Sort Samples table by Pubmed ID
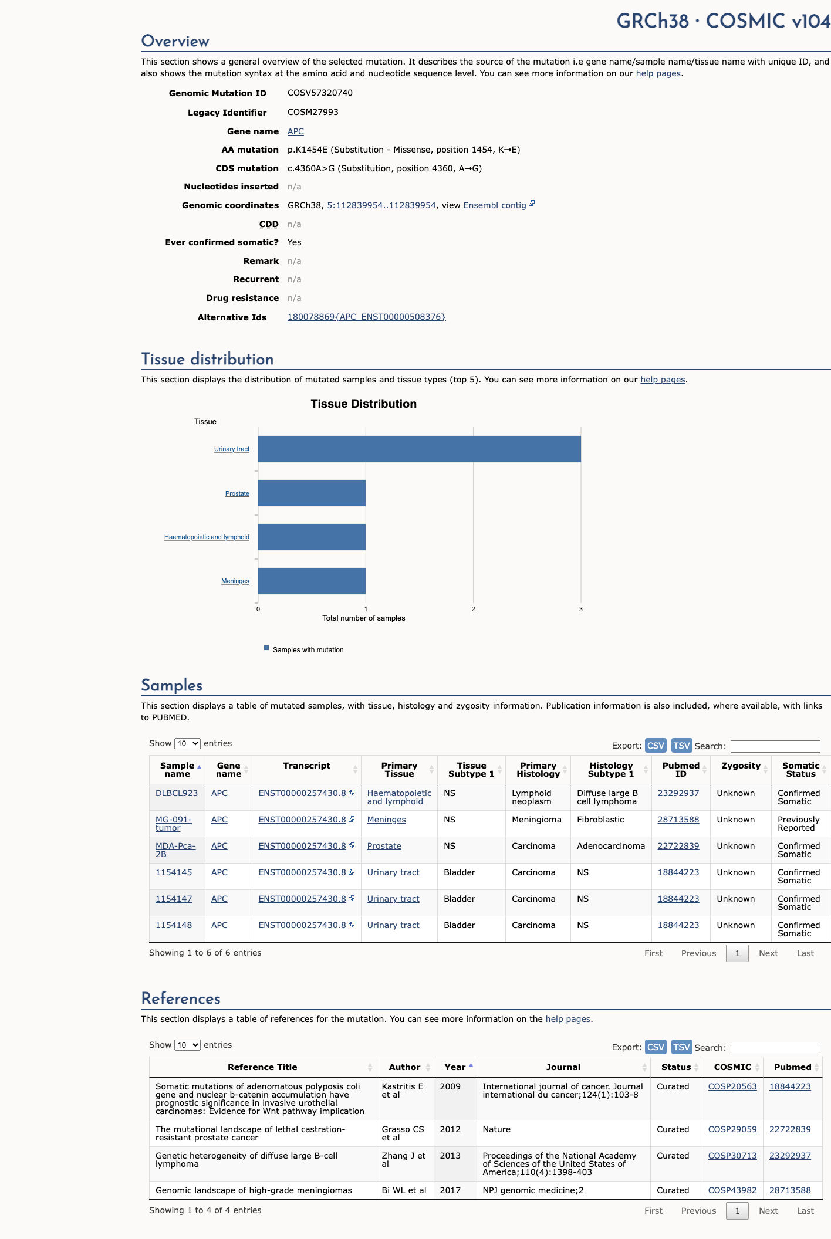The image size is (831, 1239). click(681, 770)
